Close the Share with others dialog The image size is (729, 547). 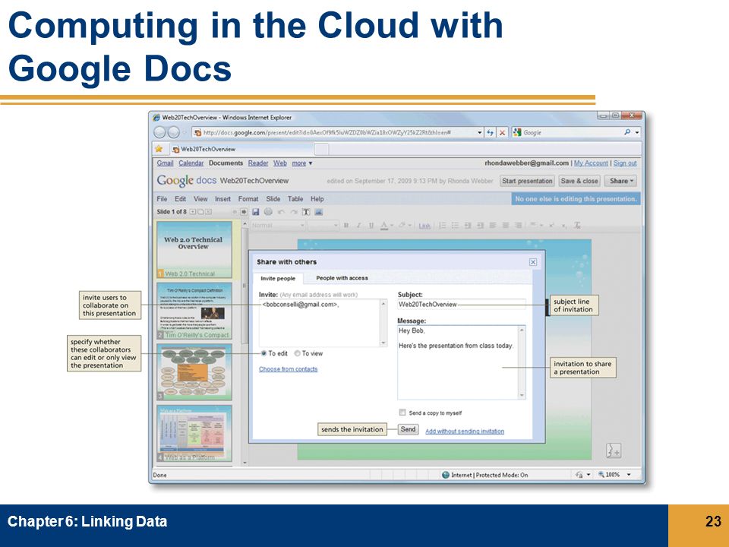(533, 262)
